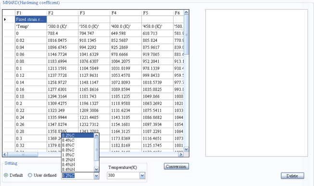Click the highlighted 0.2%C combo box text field
The height and width of the screenshot is (186, 314).
click(x=78, y=176)
